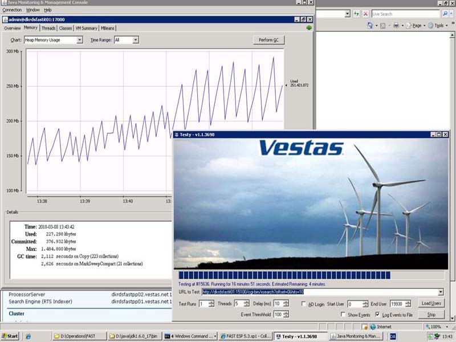456x342 pixels.
Task: Click the Internet zone globe icon in status bar
Action: coord(373,327)
